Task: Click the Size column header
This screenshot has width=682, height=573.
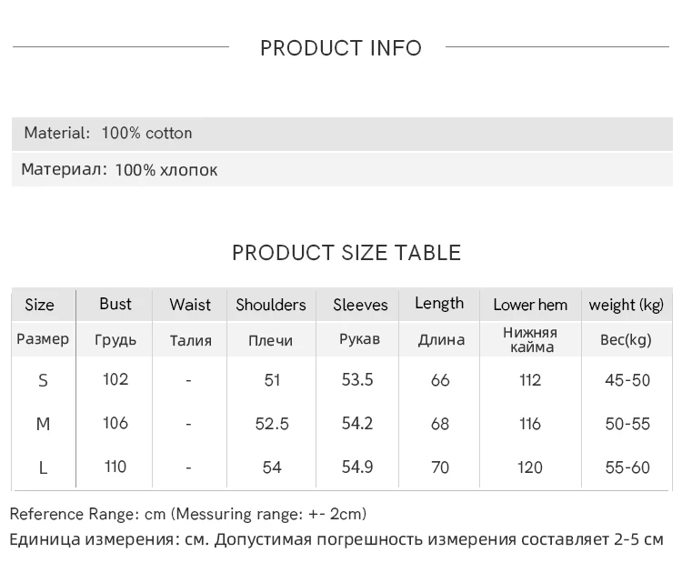Action: click(x=39, y=305)
